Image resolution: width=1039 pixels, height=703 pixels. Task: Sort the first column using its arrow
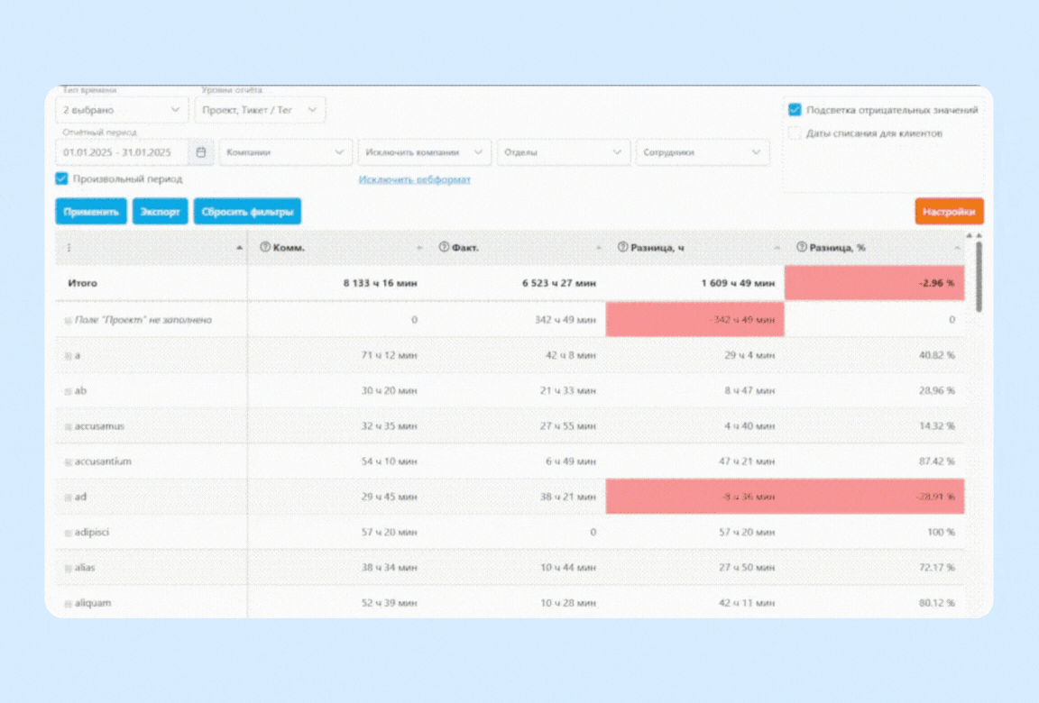click(x=239, y=248)
